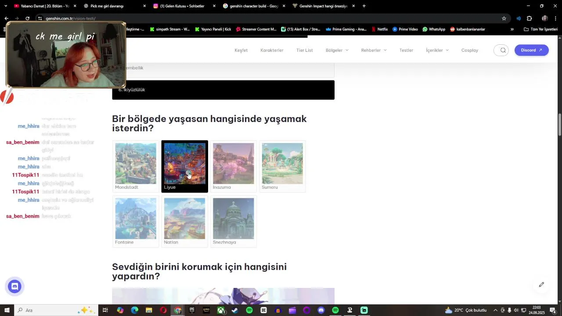Open 'Streamer Content M...' bookmark
This screenshot has width=562, height=316.
256,29
